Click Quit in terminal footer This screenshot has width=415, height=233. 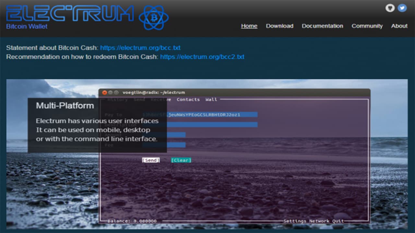pyautogui.click(x=338, y=221)
